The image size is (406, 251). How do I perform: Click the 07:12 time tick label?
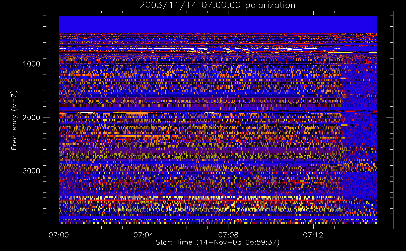click(x=313, y=235)
